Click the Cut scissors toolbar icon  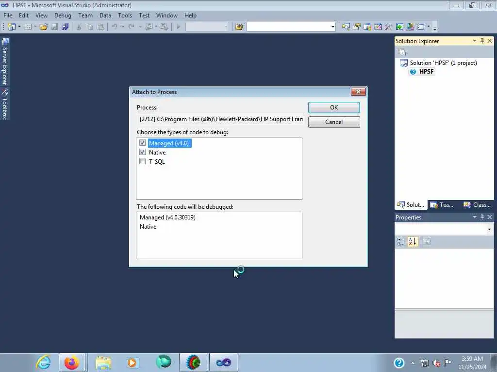tap(79, 27)
